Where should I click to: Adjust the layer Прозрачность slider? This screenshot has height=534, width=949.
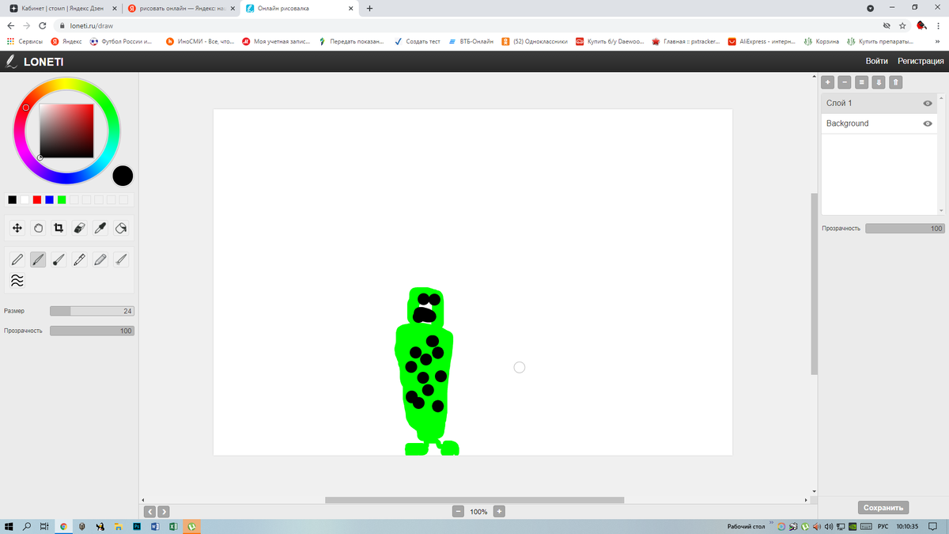(x=905, y=228)
